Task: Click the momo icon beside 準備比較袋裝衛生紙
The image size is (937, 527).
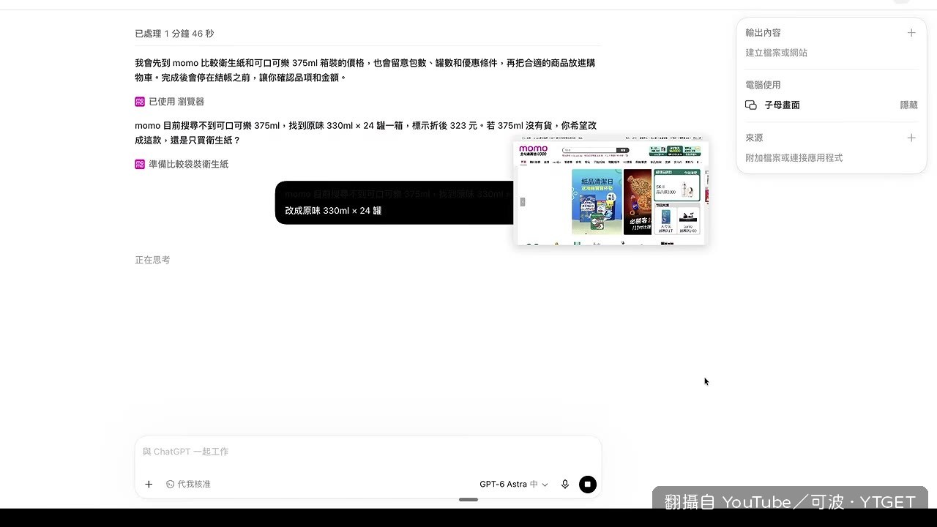Action: pos(140,164)
